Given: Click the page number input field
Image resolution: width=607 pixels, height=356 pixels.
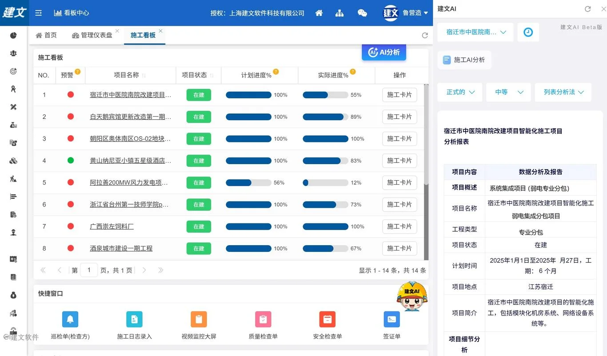Looking at the screenshot, I should point(89,270).
